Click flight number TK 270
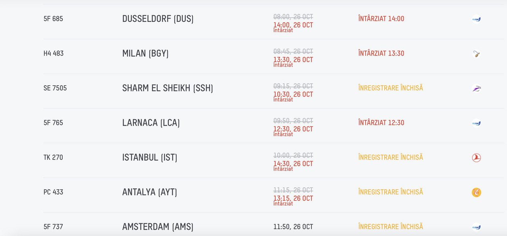 [53, 157]
